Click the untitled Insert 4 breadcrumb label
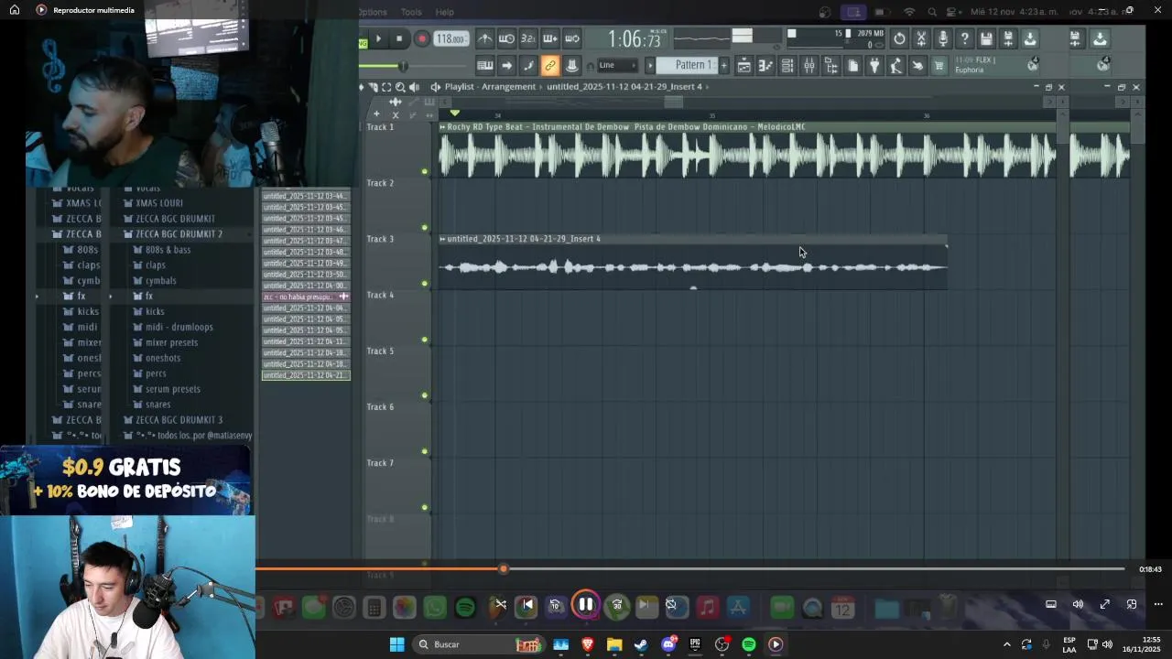Viewport: 1172px width, 659px height. (624, 87)
